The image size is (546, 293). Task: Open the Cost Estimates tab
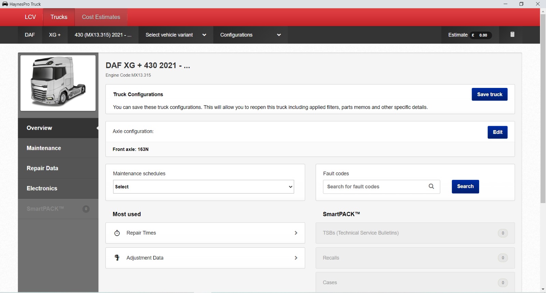click(x=101, y=17)
